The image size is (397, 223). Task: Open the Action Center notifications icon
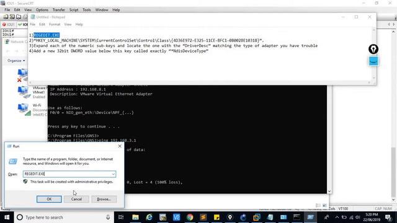[388, 217]
